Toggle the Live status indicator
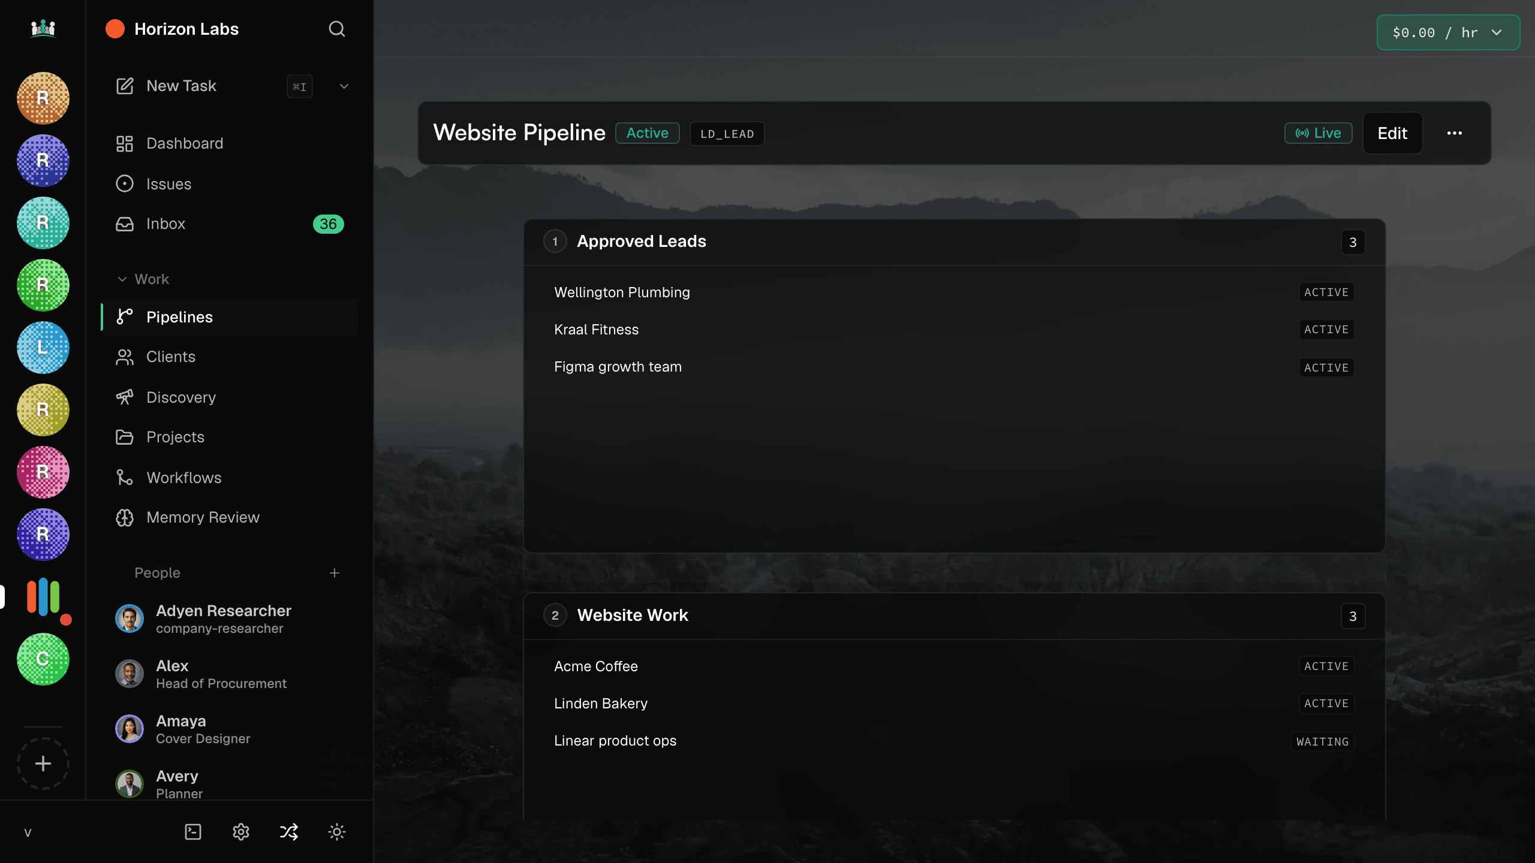 [x=1318, y=133]
